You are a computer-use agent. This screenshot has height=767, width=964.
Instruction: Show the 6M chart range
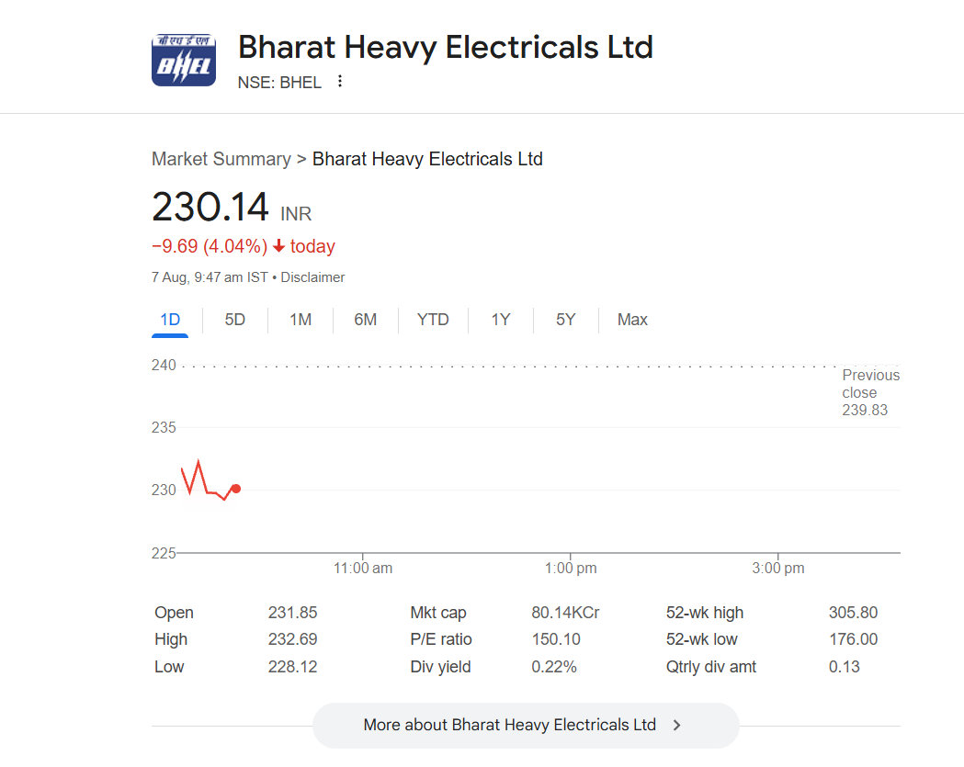coord(366,320)
